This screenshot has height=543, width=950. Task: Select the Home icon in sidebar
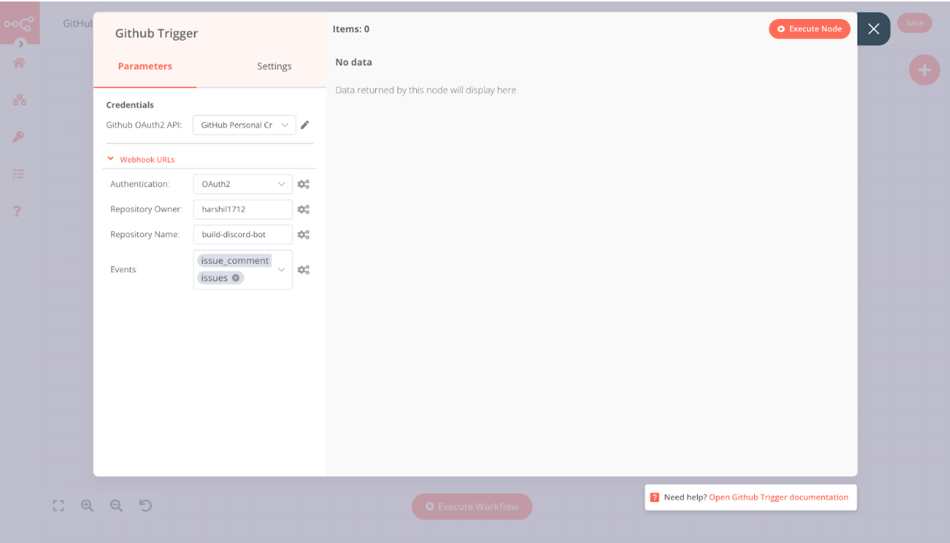18,63
